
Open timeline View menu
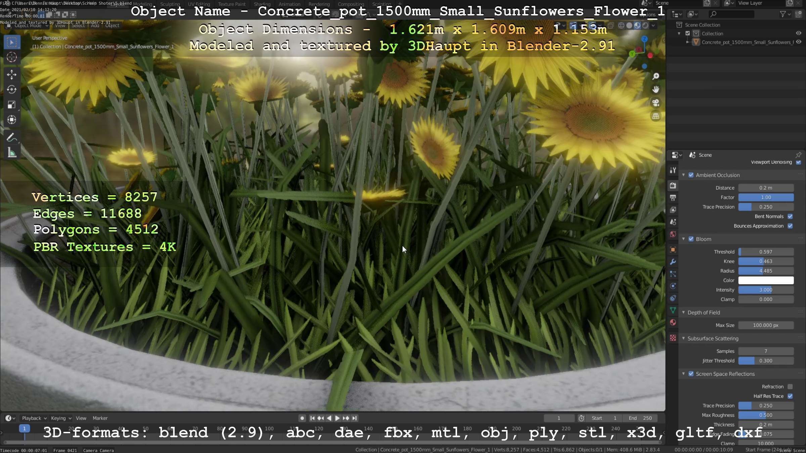[x=81, y=418]
